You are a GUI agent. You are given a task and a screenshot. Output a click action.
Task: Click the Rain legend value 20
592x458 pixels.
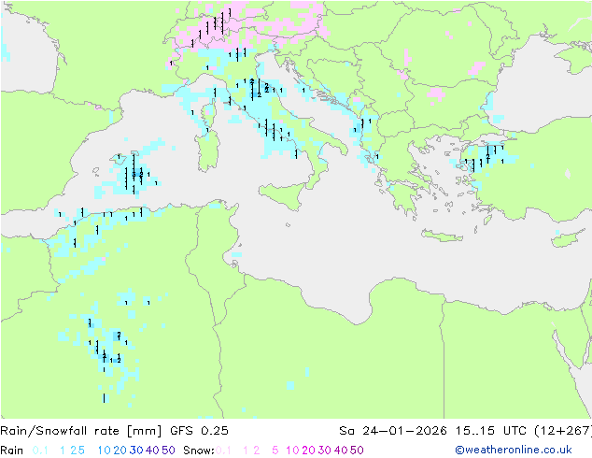(120, 451)
